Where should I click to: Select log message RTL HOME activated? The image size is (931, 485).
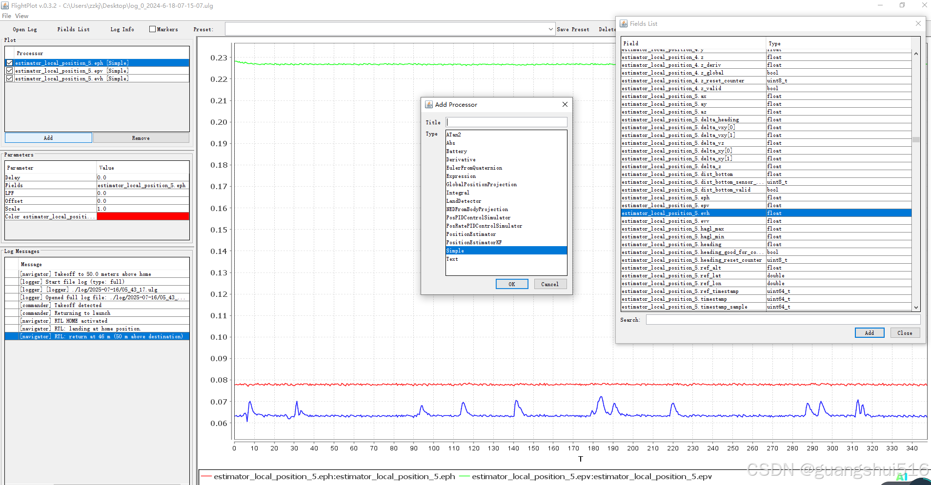coord(97,321)
